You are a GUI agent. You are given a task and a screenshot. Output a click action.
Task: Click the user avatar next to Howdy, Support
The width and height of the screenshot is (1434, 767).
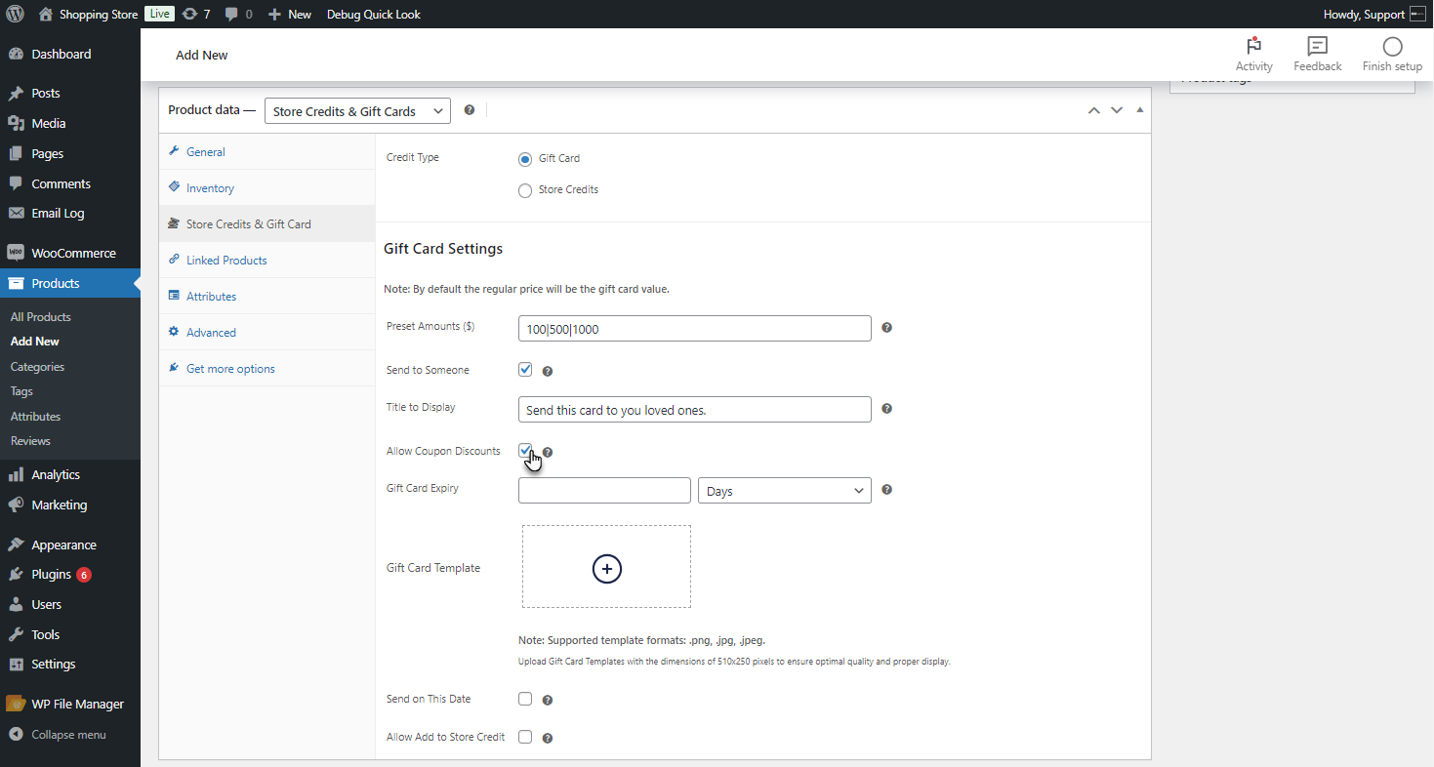pos(1417,14)
